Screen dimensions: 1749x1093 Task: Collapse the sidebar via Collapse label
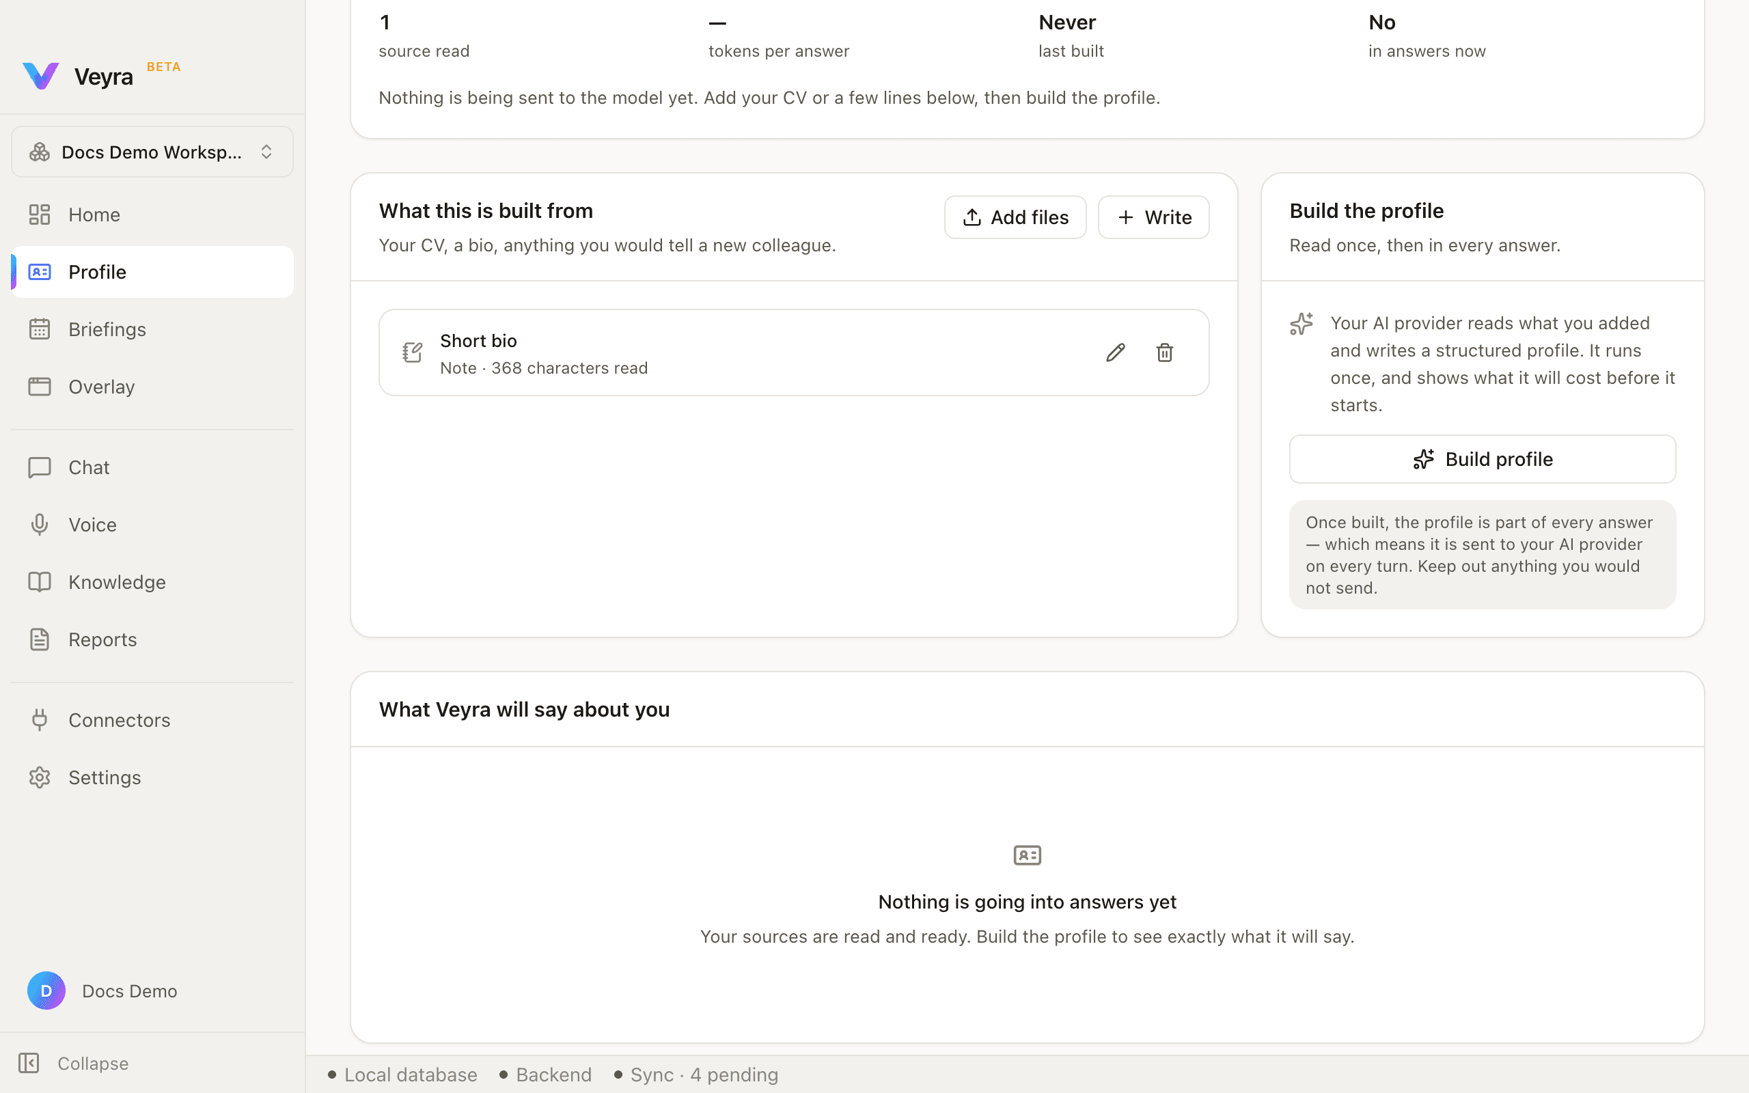(92, 1064)
